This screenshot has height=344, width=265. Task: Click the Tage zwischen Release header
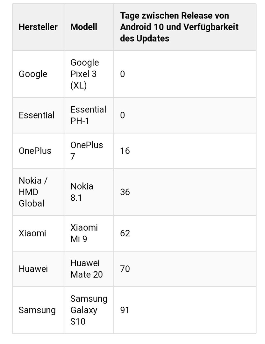pos(185,27)
